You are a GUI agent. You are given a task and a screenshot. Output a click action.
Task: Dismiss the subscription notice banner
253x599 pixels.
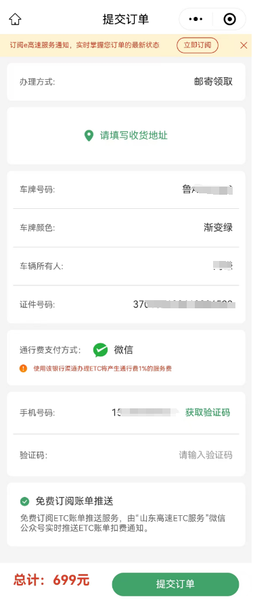pyautogui.click(x=244, y=45)
